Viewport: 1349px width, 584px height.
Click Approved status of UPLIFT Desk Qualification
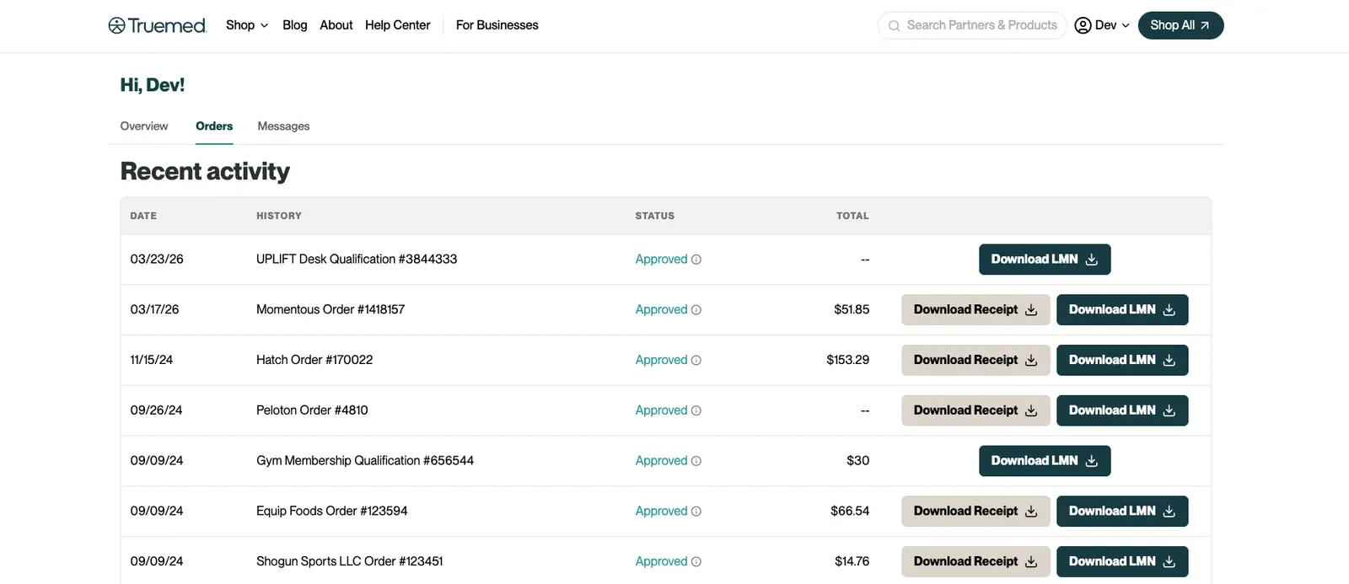[x=661, y=260]
